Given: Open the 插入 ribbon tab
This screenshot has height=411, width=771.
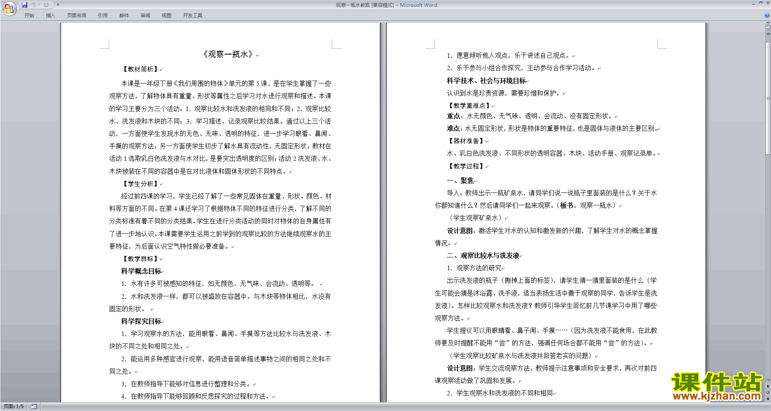Looking at the screenshot, I should coord(50,16).
